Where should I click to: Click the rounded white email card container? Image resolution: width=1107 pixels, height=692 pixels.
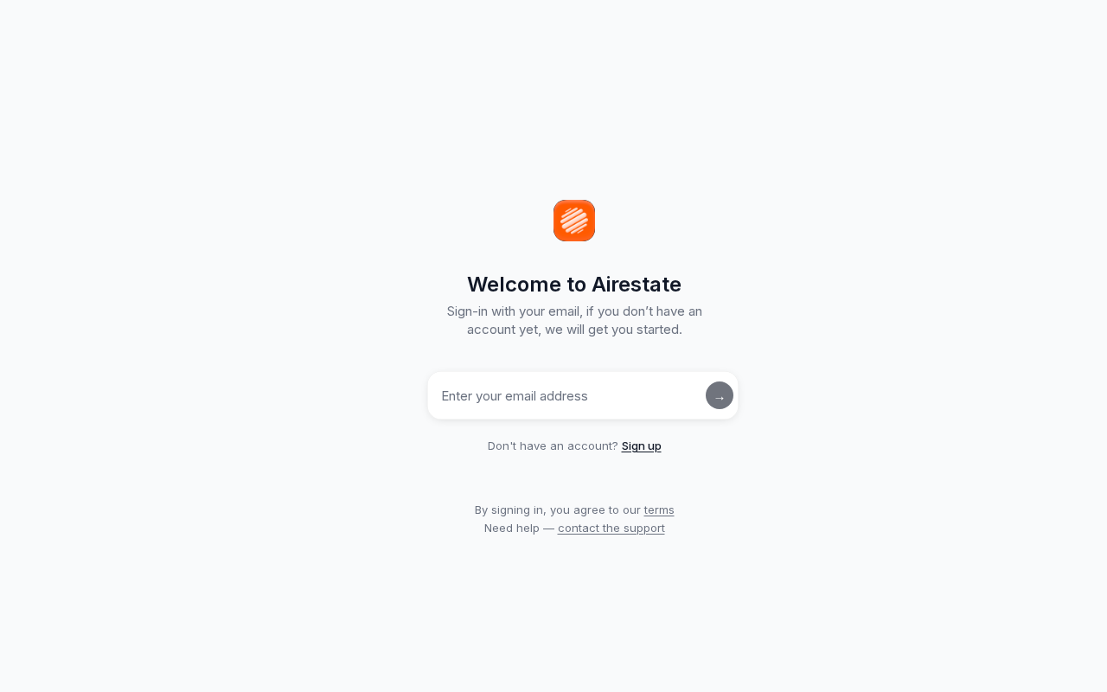point(583,395)
